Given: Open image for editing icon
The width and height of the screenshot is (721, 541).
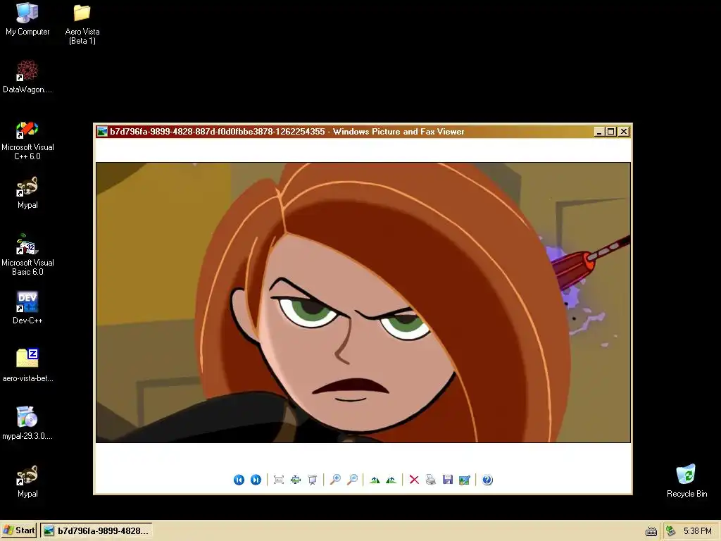Looking at the screenshot, I should (x=465, y=480).
